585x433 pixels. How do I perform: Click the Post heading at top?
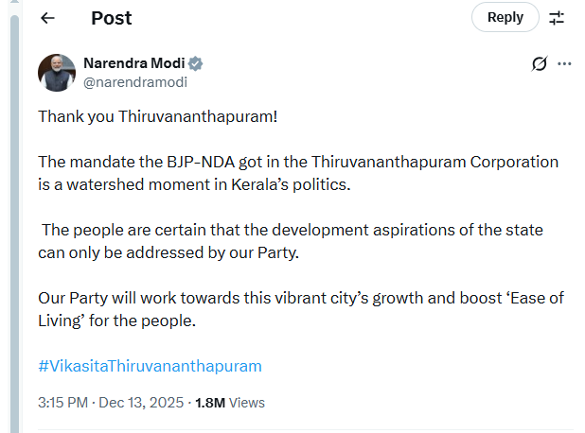112,18
